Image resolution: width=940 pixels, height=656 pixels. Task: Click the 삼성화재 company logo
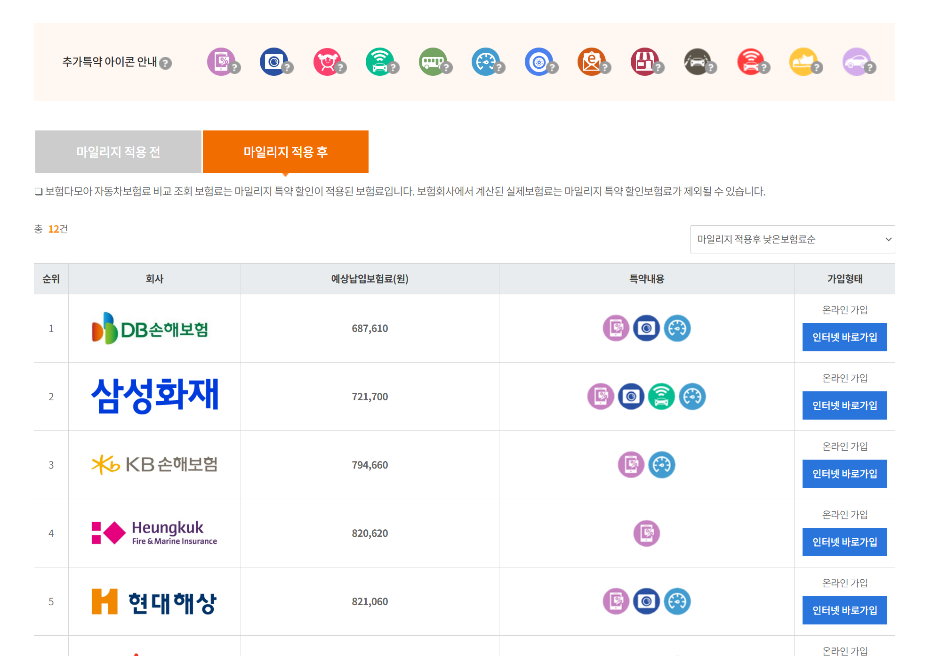click(x=154, y=396)
